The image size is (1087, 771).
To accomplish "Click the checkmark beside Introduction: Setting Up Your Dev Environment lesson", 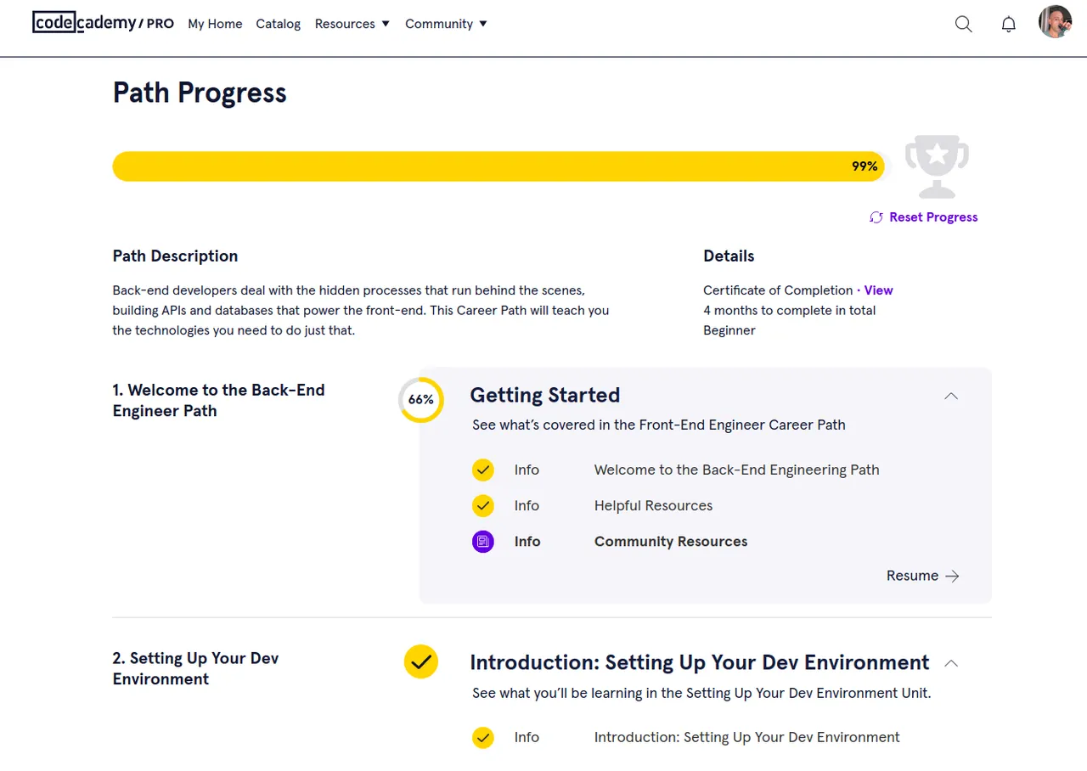I will point(483,737).
